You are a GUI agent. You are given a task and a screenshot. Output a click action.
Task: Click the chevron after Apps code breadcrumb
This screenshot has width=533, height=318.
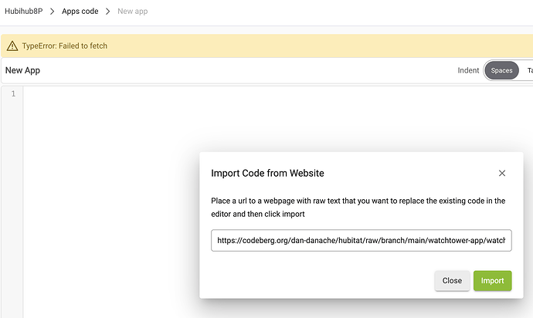107,12
